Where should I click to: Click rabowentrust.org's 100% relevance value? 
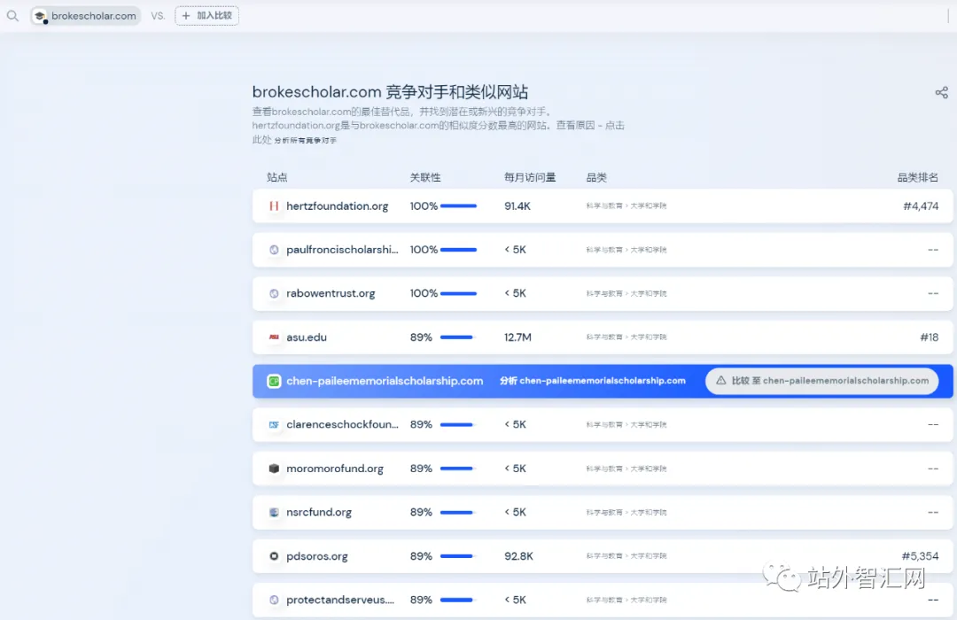click(x=424, y=293)
